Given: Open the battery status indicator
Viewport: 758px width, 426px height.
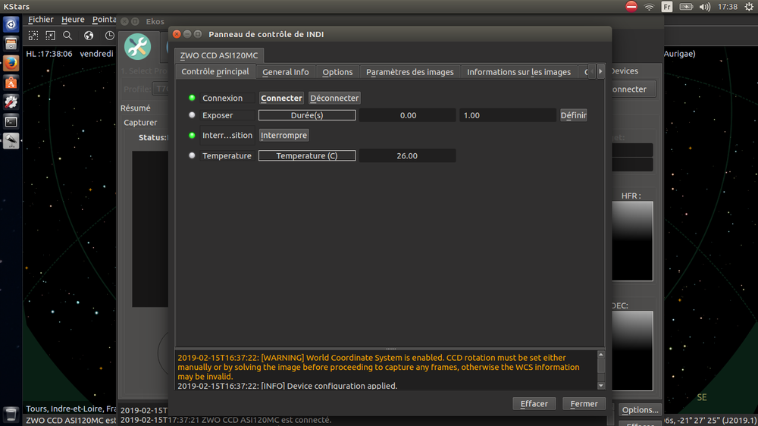Looking at the screenshot, I should tap(686, 7).
